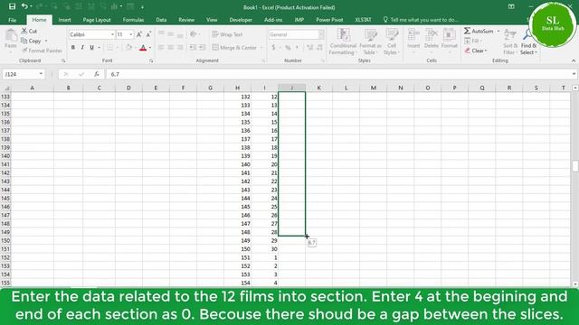Click the Save icon in title bar
This screenshot has width=579, height=325.
tap(12, 6)
